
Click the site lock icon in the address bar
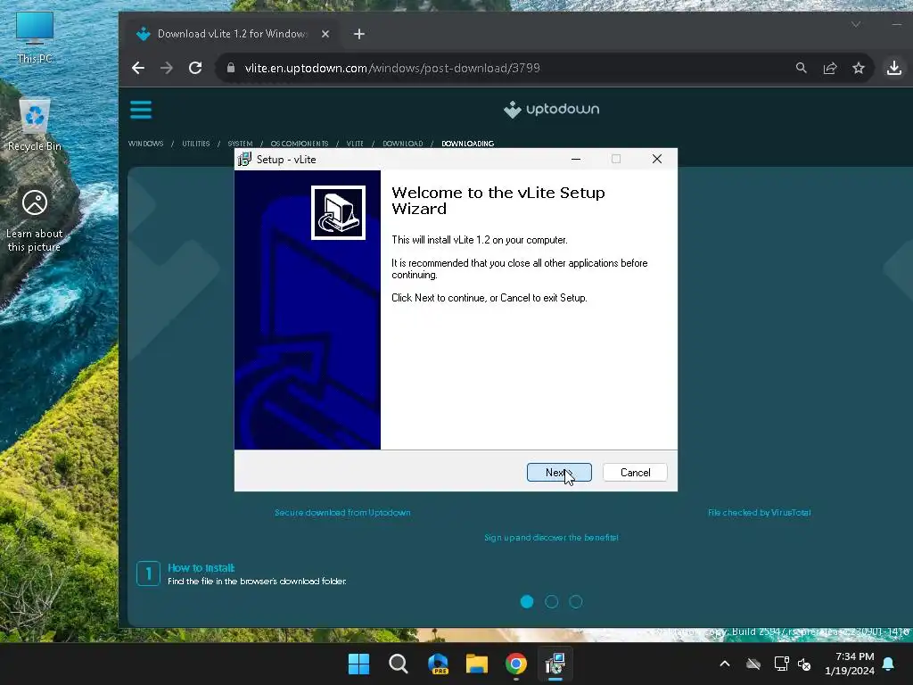[231, 68]
